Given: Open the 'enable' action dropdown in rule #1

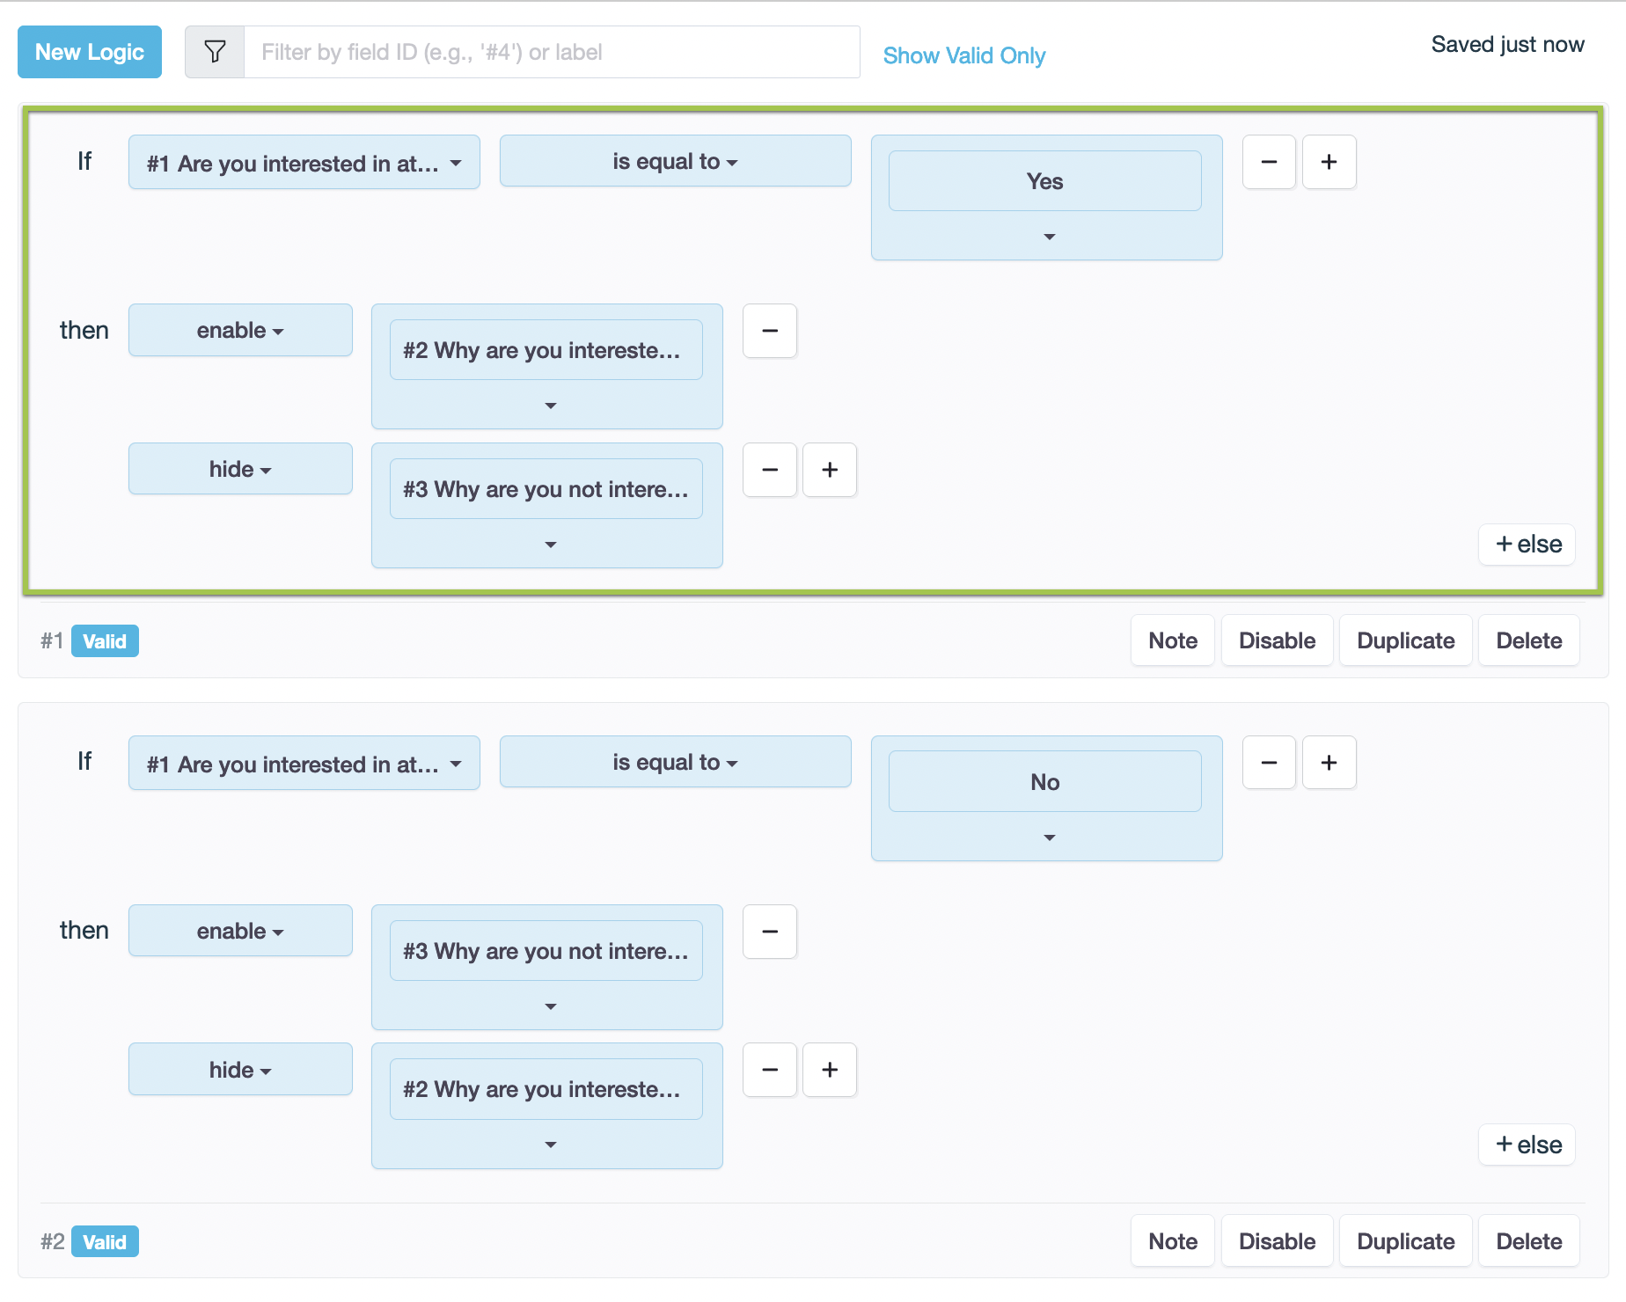Looking at the screenshot, I should click(x=240, y=330).
